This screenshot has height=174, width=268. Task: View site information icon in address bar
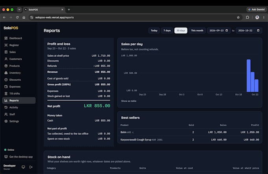point(32,17)
